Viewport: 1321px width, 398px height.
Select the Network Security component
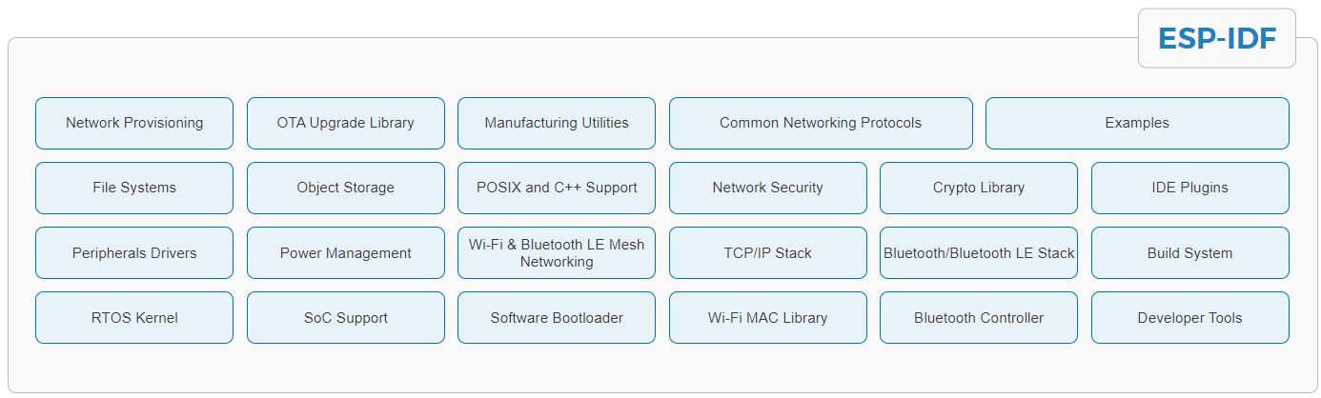(x=768, y=188)
